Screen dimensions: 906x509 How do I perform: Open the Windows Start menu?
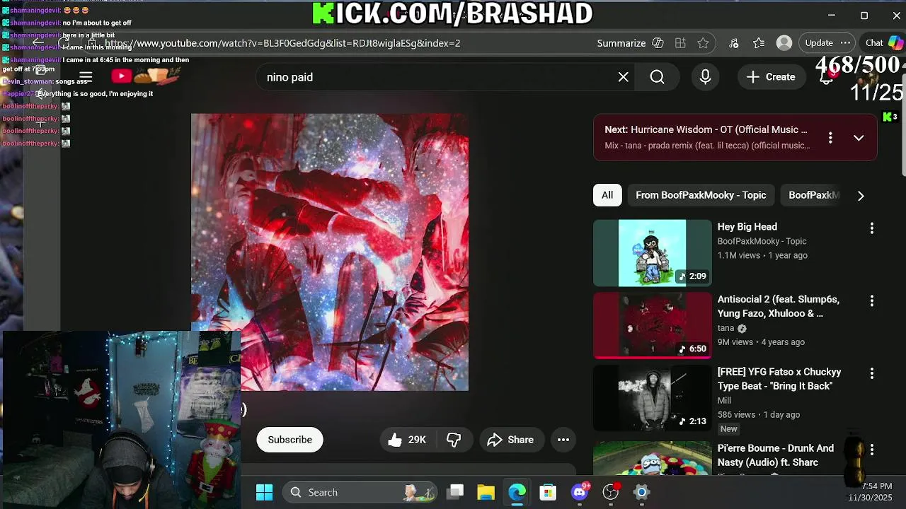pos(264,493)
